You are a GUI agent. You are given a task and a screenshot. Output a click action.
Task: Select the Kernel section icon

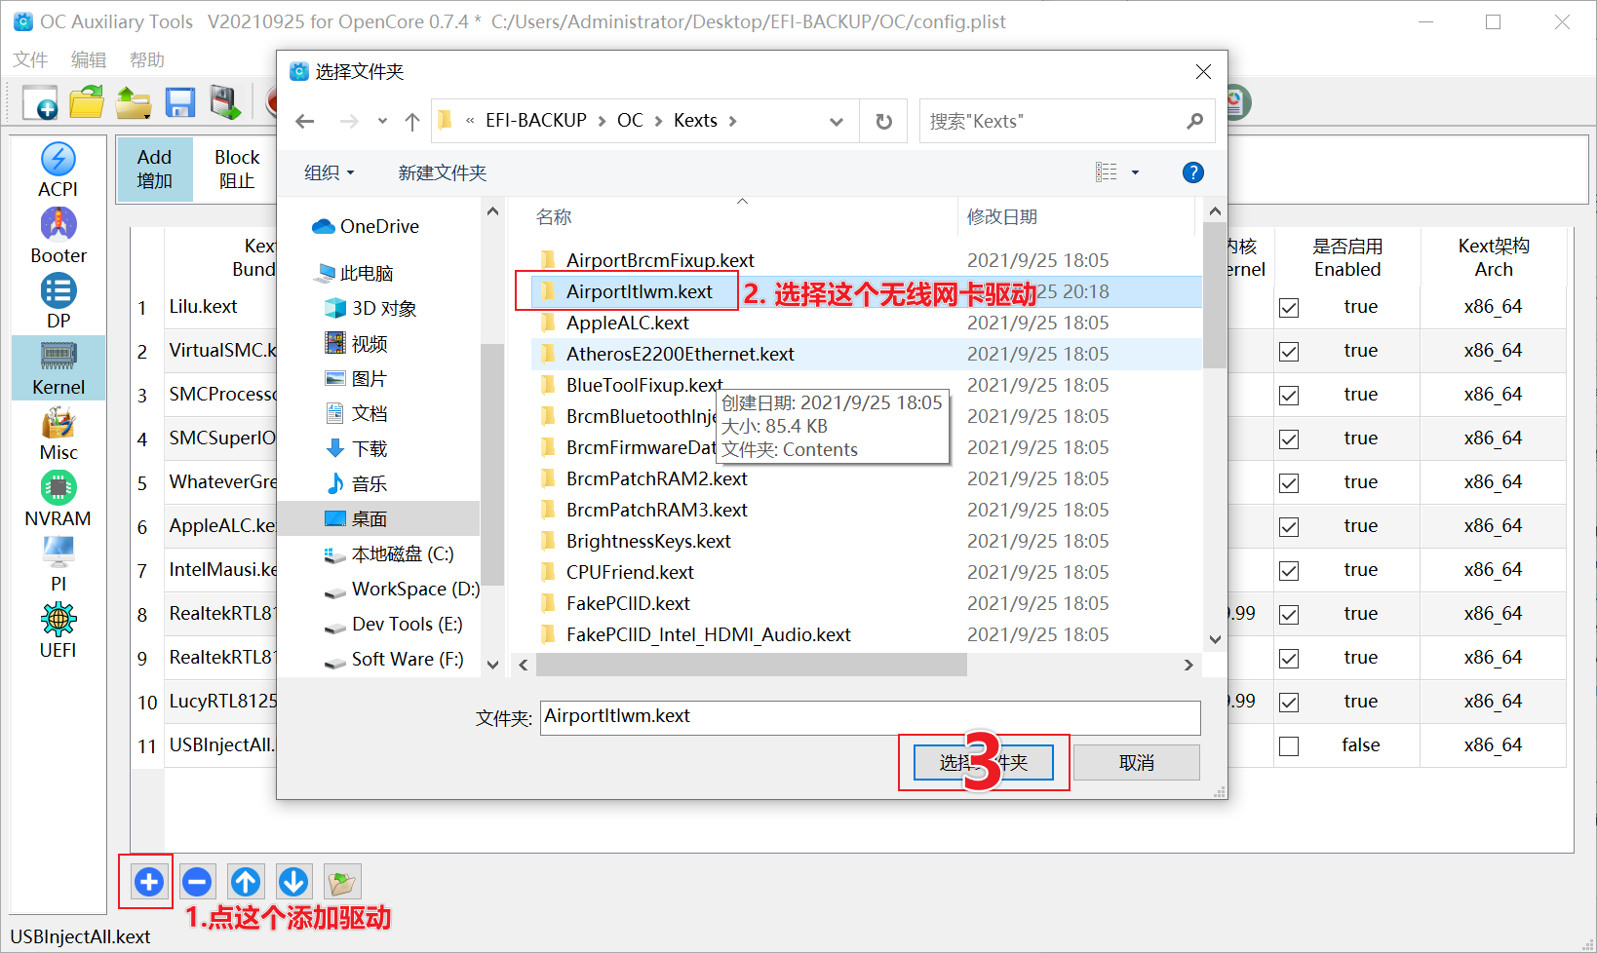coord(58,367)
